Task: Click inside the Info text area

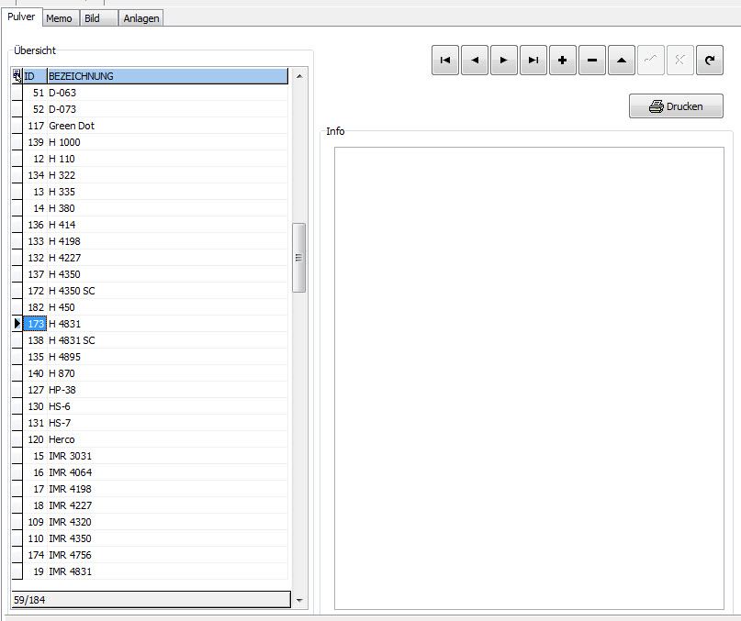Action: (x=529, y=378)
